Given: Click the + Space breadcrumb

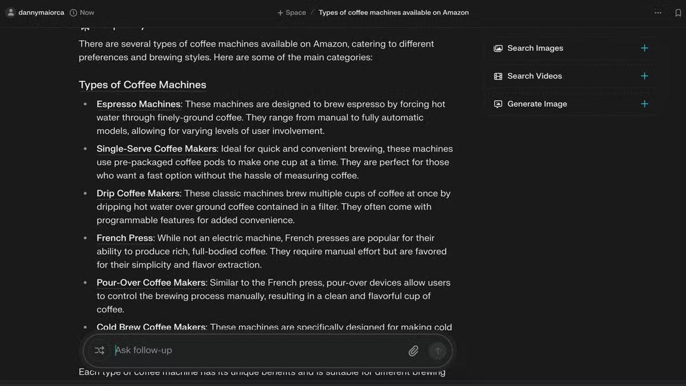Looking at the screenshot, I should (292, 13).
